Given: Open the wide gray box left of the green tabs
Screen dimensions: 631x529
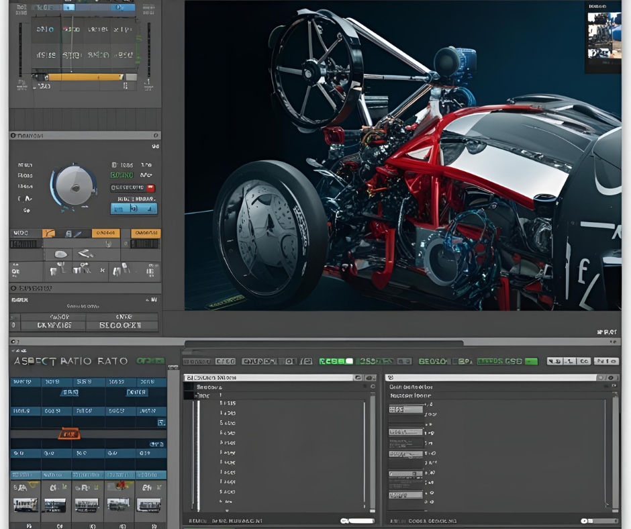Looking at the screenshot, I should click(x=277, y=362).
